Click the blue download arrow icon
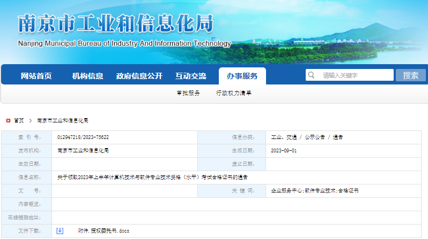This screenshot has width=428, height=239. (x=60, y=230)
